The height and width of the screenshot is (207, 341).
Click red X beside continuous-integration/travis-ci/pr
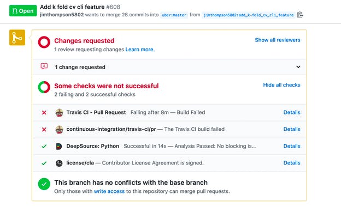click(44, 130)
